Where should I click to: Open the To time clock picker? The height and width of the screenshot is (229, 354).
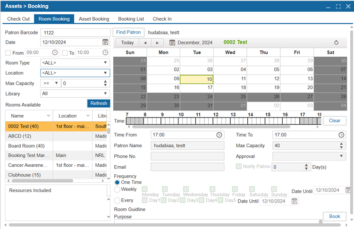(x=105, y=52)
